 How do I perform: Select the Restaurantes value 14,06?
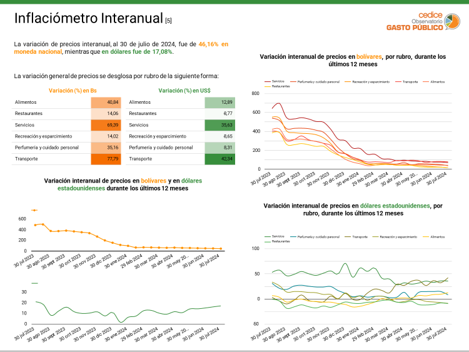106,114
